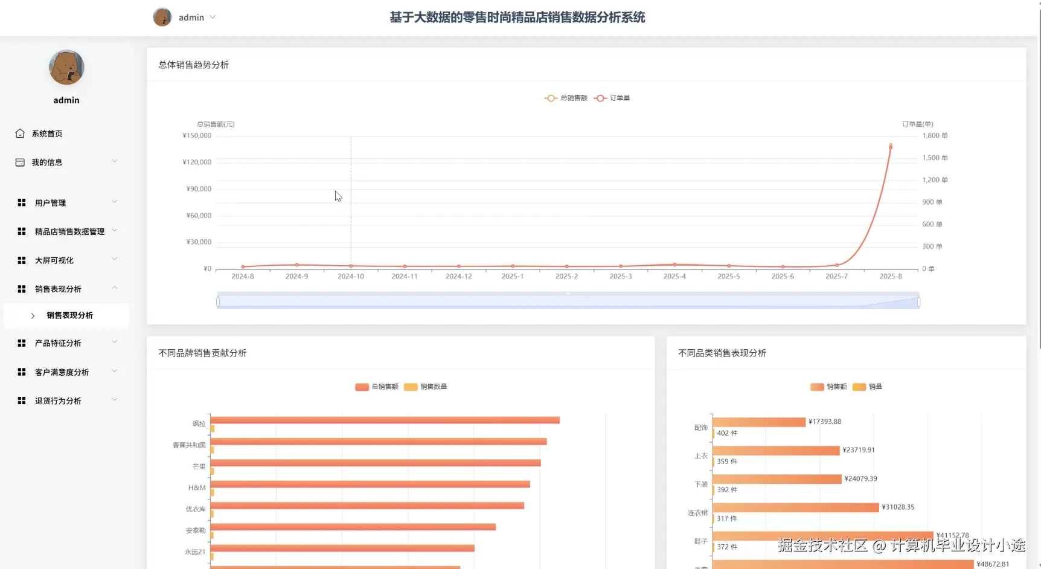Click the 2024-9 data point on the trend line
Image resolution: width=1041 pixels, height=569 pixels.
pos(296,265)
